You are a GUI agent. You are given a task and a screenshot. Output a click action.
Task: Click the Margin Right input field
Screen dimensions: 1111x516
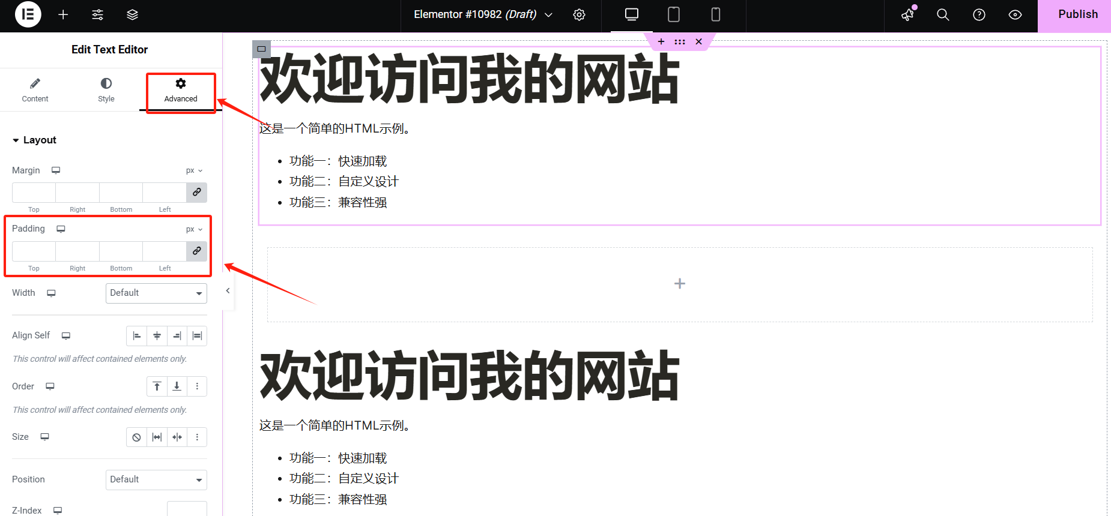[77, 193]
